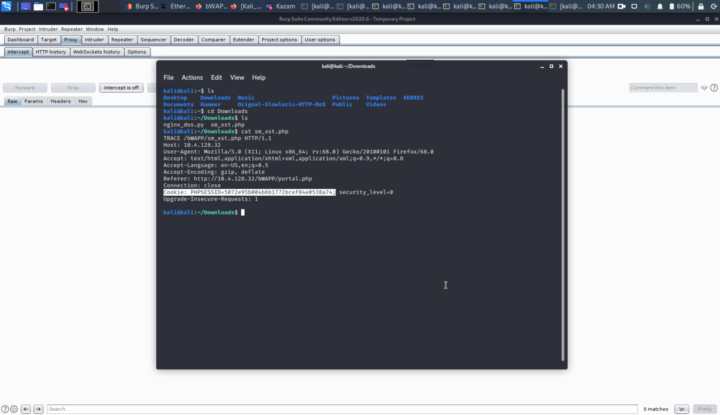The width and height of the screenshot is (720, 415).
Task: Open the Repeater tab in Burp
Action: [122, 40]
